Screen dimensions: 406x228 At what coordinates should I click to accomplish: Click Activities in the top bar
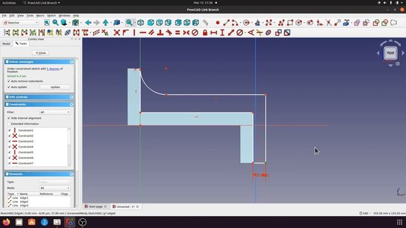point(9,3)
